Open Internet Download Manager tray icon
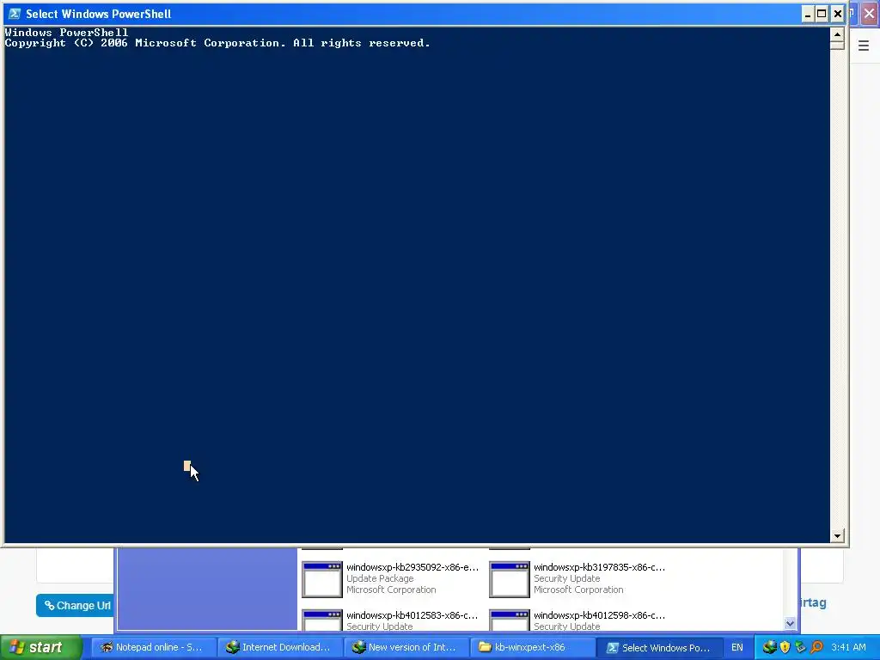Viewport: 880px width, 660px height. [x=769, y=648]
